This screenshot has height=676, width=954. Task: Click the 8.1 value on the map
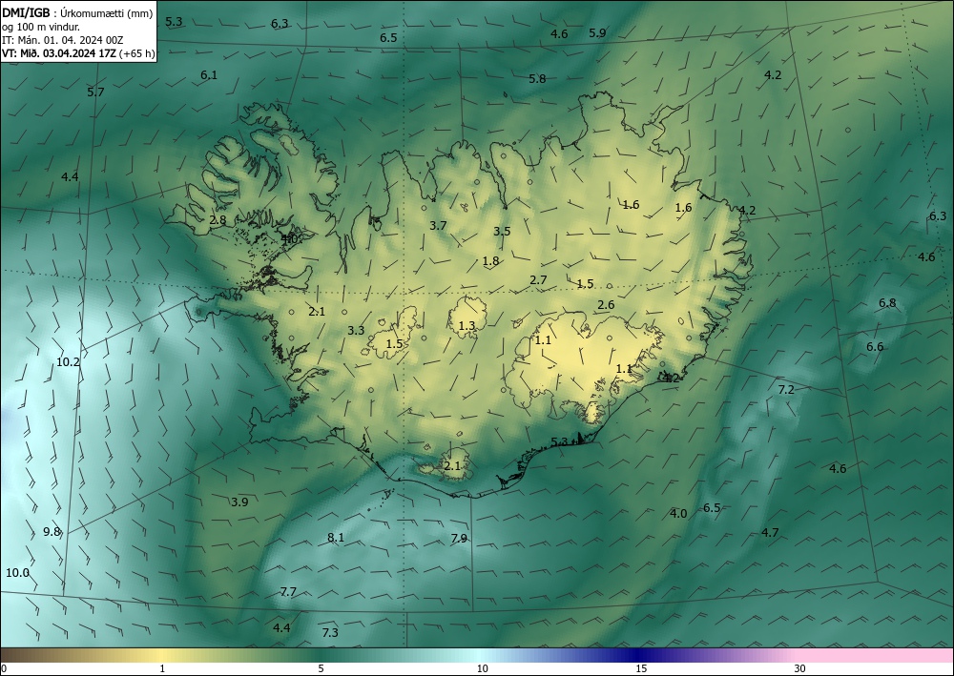pyautogui.click(x=336, y=537)
